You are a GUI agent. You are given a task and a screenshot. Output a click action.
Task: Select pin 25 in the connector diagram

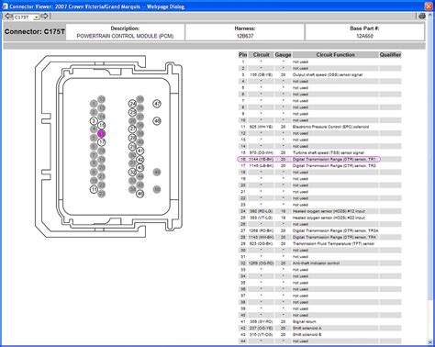click(x=132, y=112)
